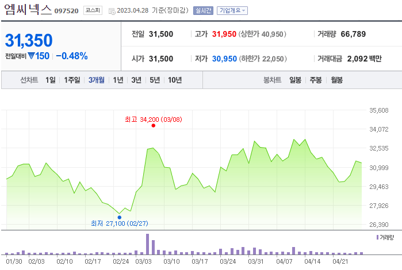
Task: Click the 26,390 price axis label
Action: click(x=378, y=225)
